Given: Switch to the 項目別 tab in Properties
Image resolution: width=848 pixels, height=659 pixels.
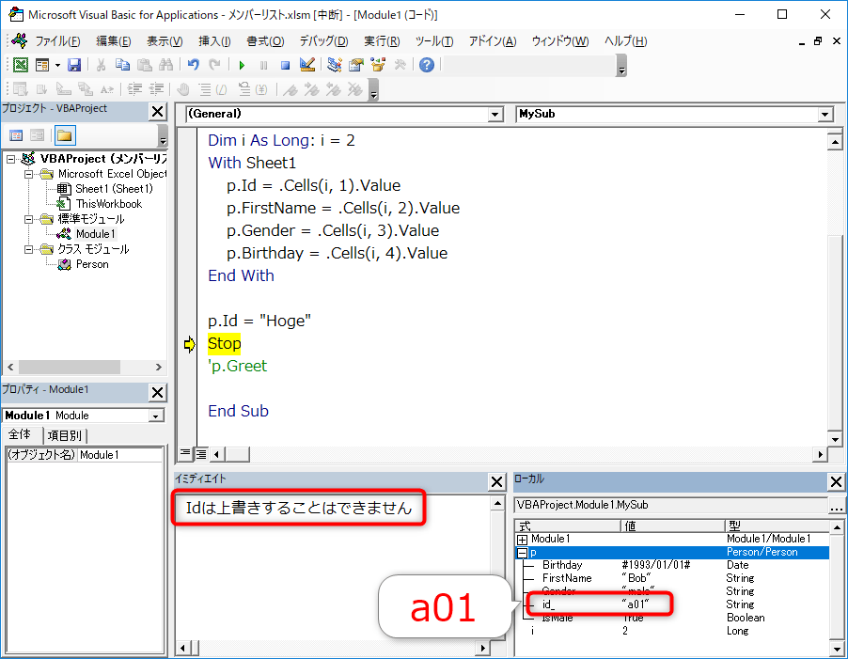Looking at the screenshot, I should click(x=64, y=434).
